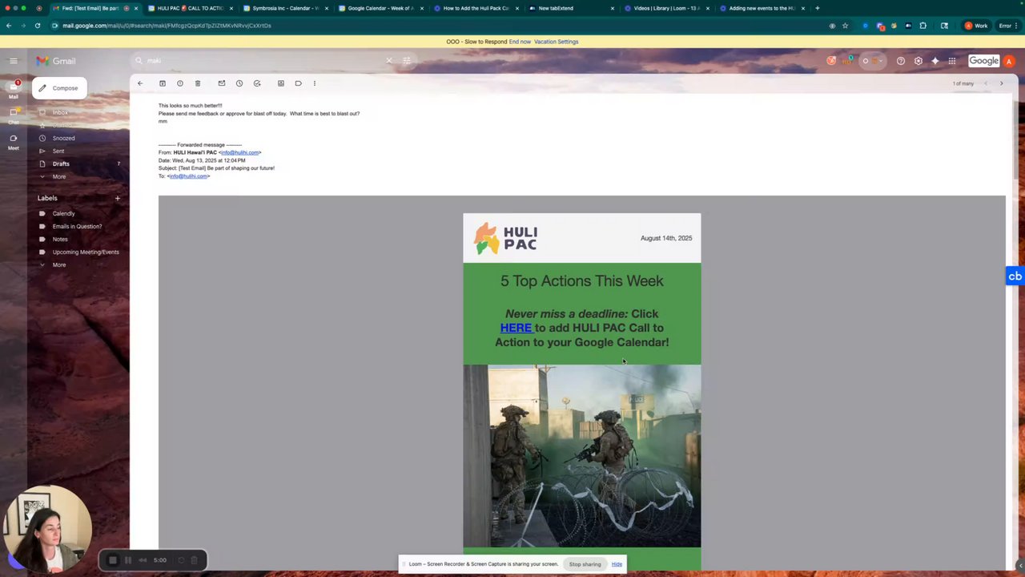
Task: Open the Calendly label
Action: pos(63,213)
